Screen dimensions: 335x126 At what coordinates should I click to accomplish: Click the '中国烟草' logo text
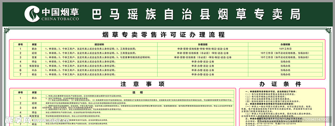(60, 12)
